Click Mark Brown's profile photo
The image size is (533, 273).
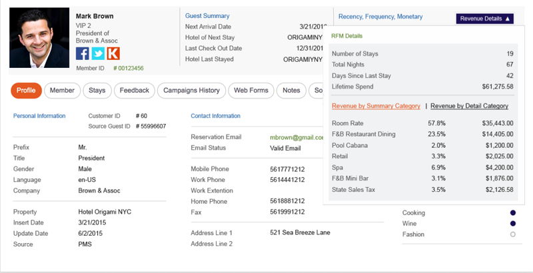(39, 38)
